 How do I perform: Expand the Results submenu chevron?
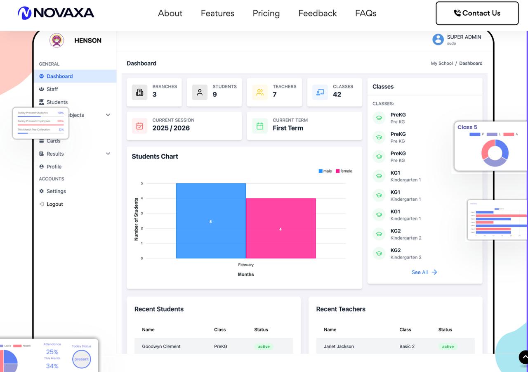[108, 154]
